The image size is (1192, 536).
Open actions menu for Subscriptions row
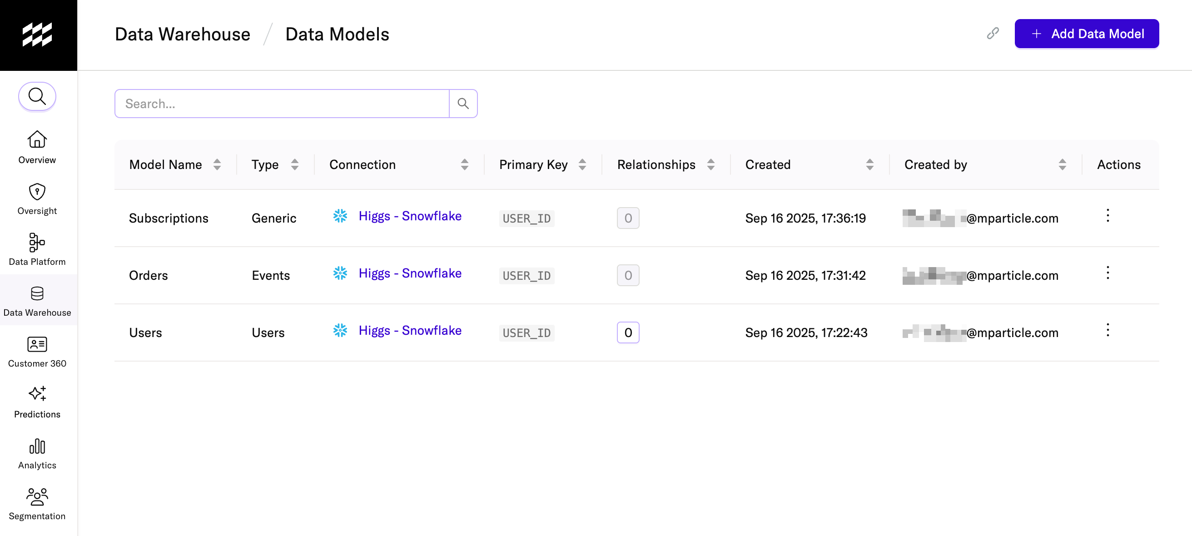click(1108, 216)
